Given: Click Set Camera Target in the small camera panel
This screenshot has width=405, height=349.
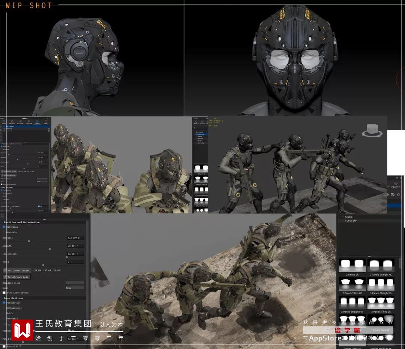Looking at the screenshot, I should 9,172.
